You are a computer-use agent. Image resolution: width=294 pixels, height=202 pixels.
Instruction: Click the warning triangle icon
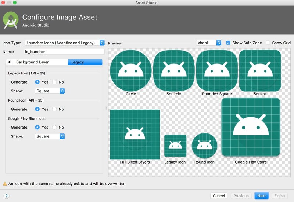[x=5, y=184]
